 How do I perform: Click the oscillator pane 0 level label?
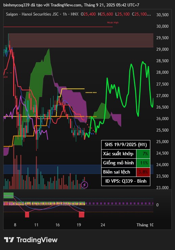(x=157, y=205)
